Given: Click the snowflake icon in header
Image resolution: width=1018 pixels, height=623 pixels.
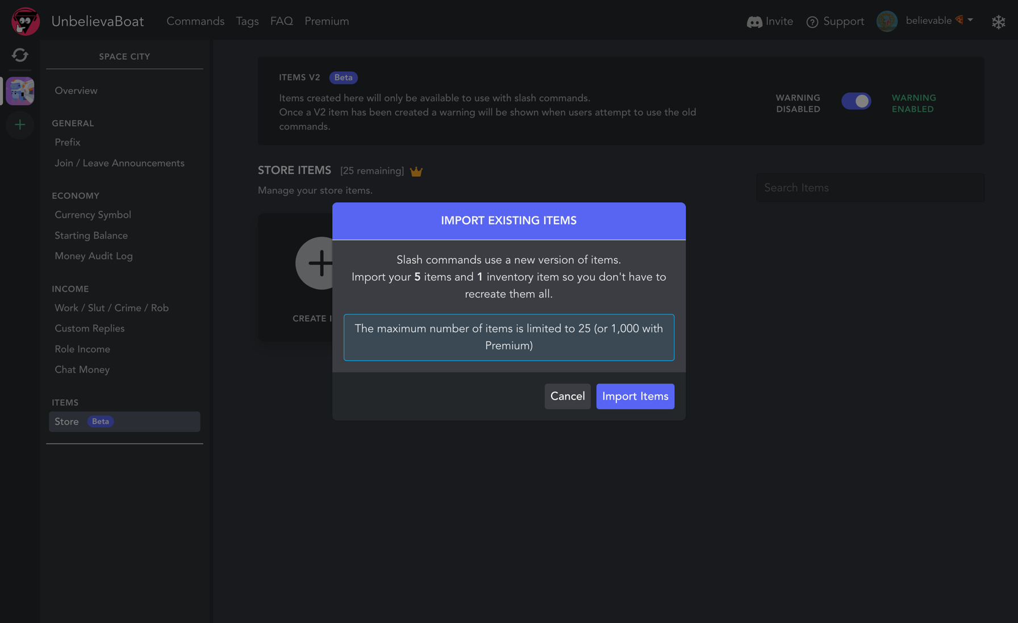Looking at the screenshot, I should (x=998, y=22).
